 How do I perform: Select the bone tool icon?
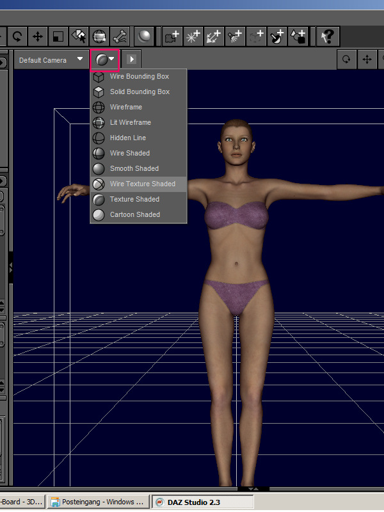(120, 36)
